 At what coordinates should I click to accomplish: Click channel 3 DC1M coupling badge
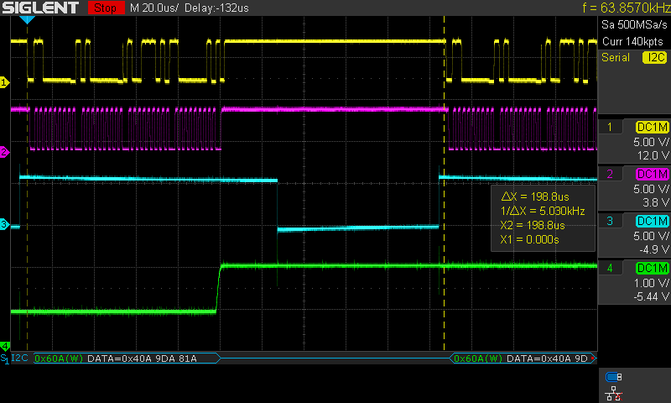coord(653,222)
